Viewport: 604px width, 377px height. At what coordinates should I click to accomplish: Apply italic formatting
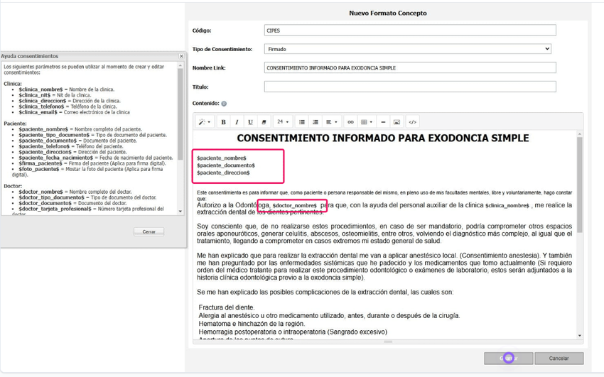(237, 122)
